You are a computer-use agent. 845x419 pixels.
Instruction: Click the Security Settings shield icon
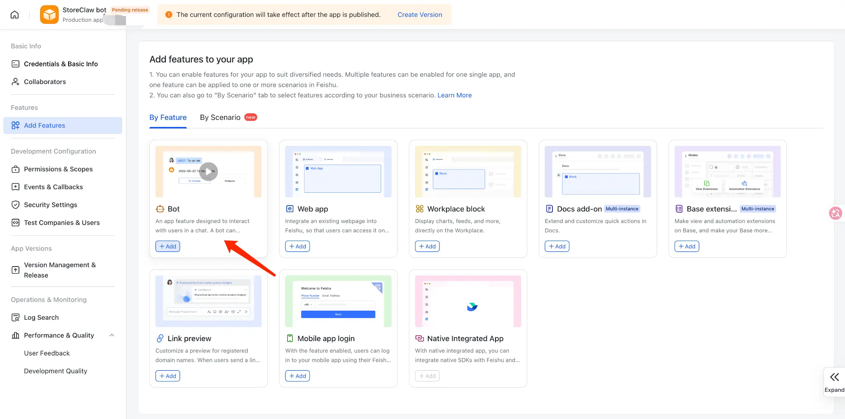pyautogui.click(x=15, y=205)
